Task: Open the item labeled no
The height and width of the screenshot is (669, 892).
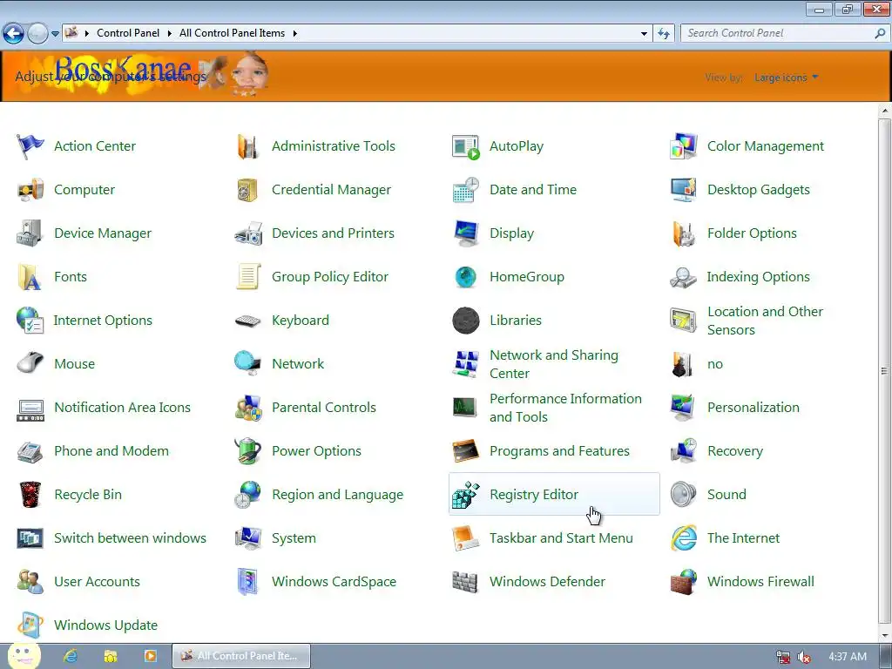Action: click(715, 364)
